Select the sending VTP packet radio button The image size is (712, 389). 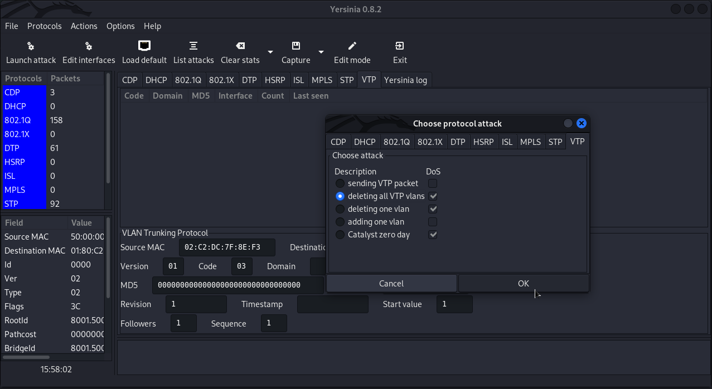click(340, 183)
